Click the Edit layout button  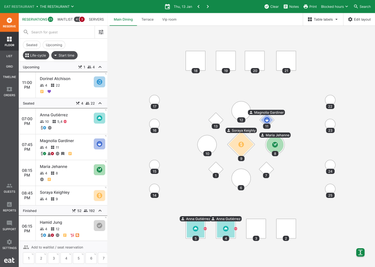pos(359,20)
